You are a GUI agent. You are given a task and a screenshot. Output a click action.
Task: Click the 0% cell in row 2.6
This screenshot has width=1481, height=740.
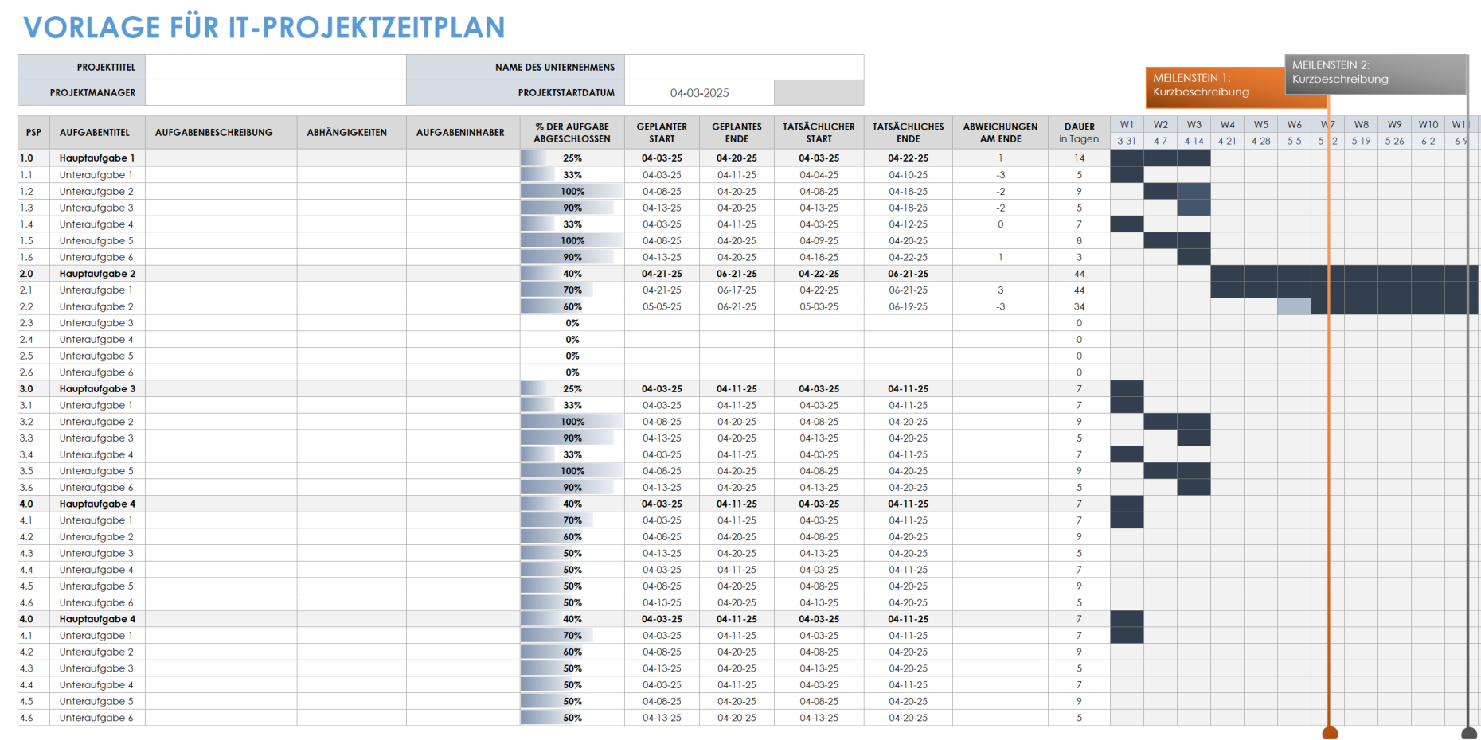coord(572,372)
